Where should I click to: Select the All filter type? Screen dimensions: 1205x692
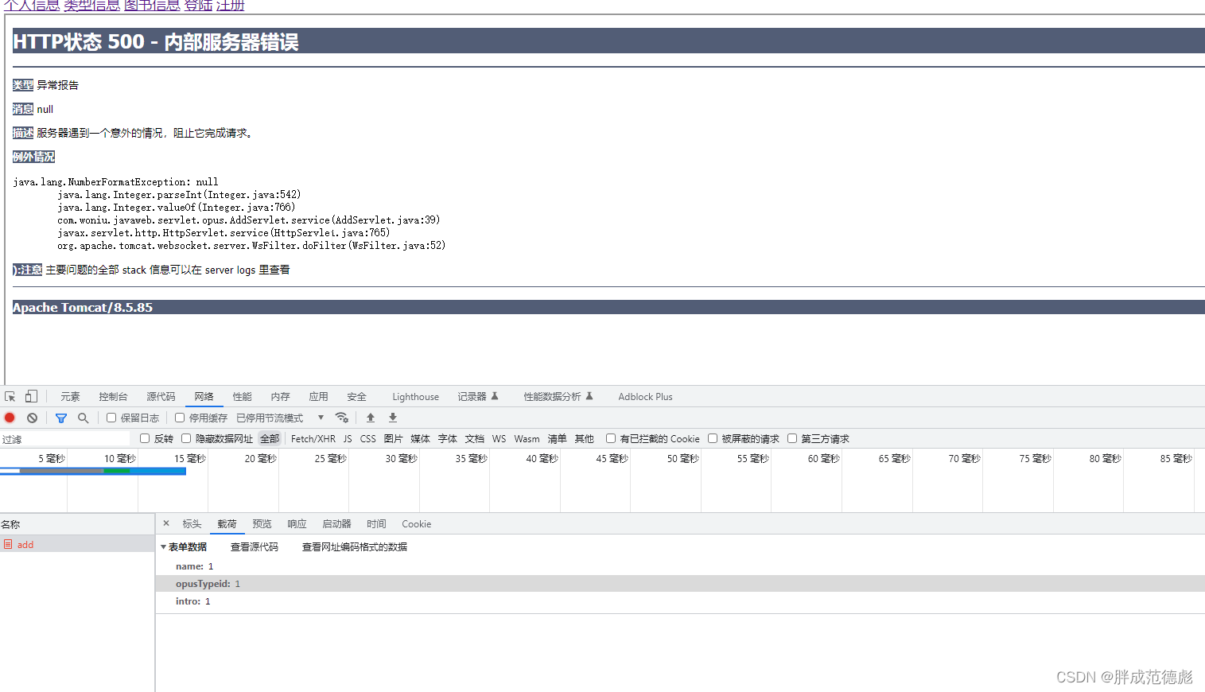[x=270, y=438]
